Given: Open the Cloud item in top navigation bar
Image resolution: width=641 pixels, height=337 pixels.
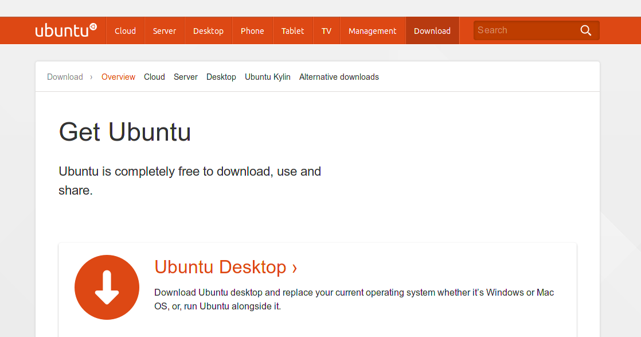Looking at the screenshot, I should (x=125, y=30).
